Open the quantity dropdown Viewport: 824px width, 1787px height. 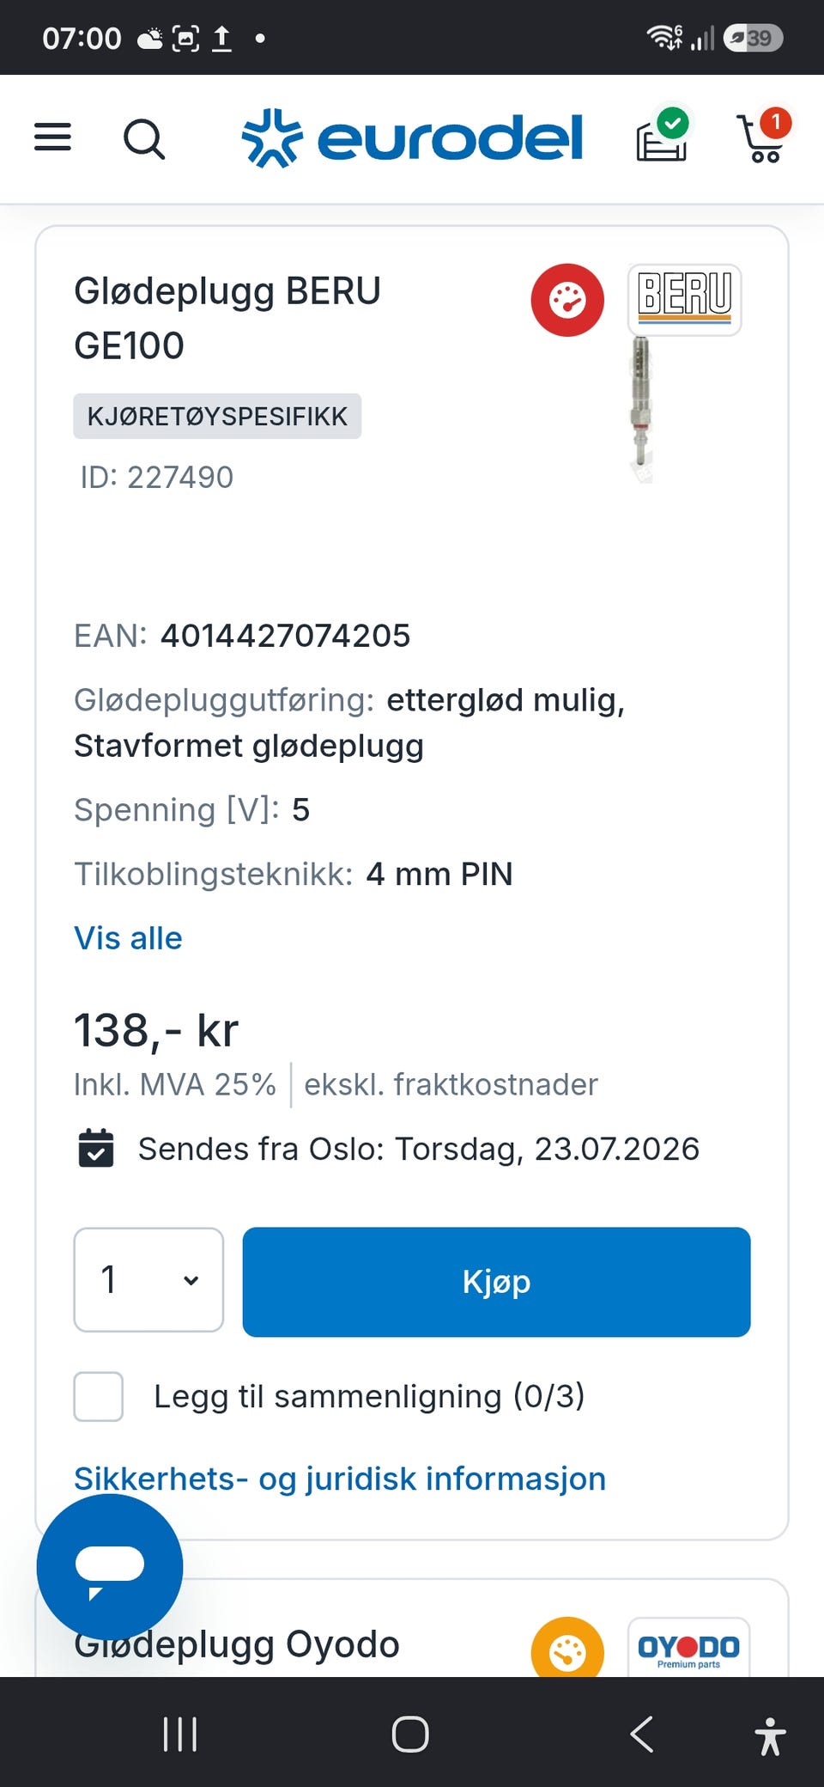148,1280
